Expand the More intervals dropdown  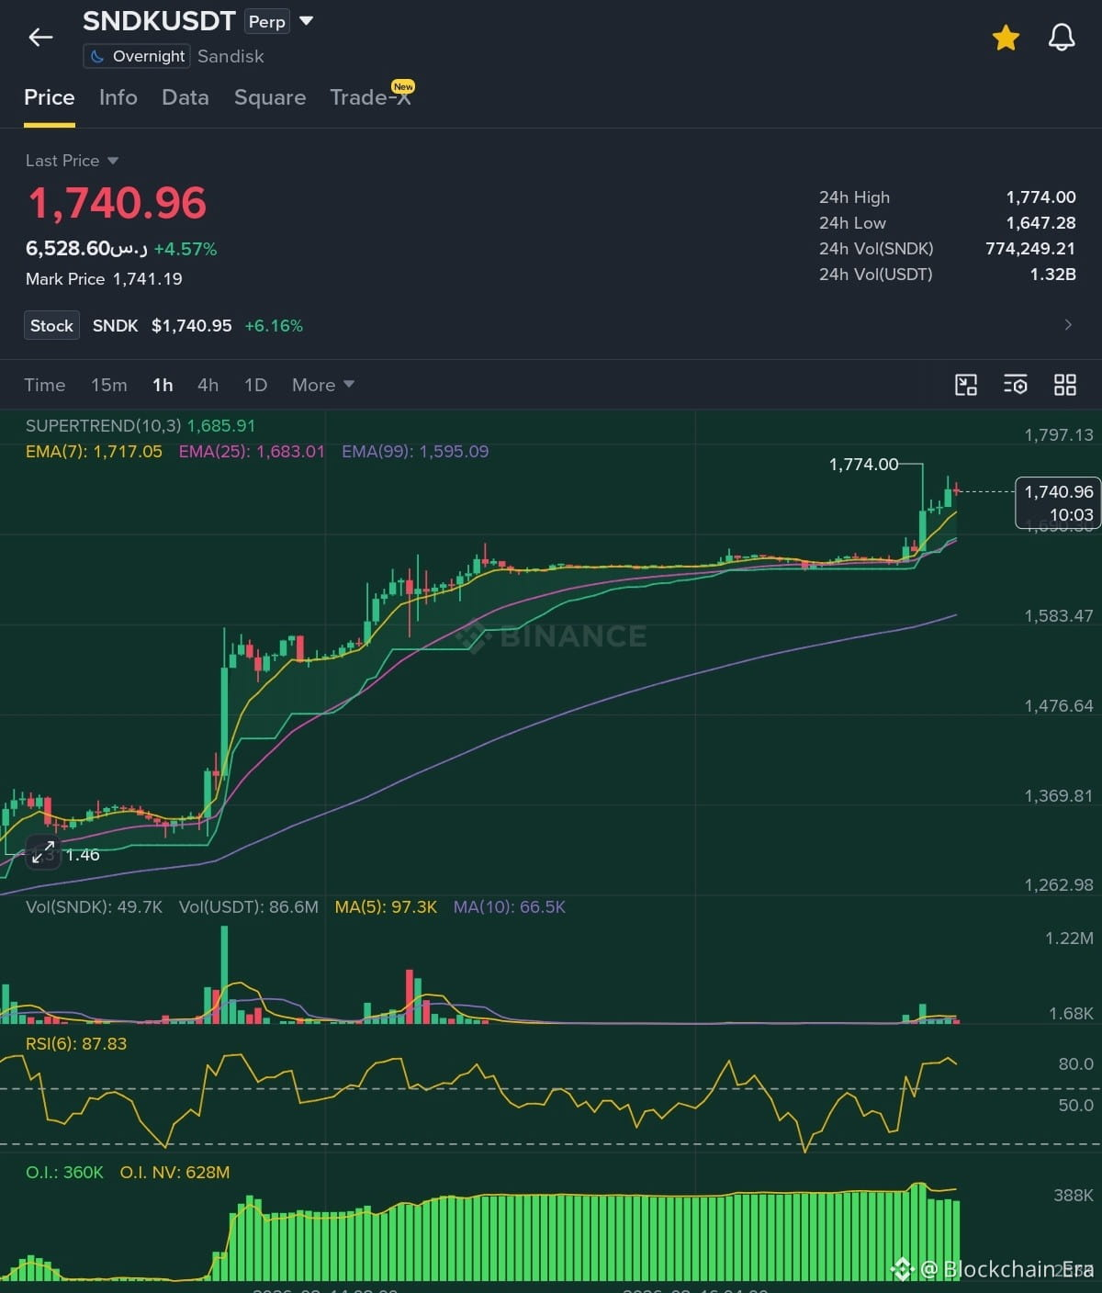pyautogui.click(x=323, y=385)
